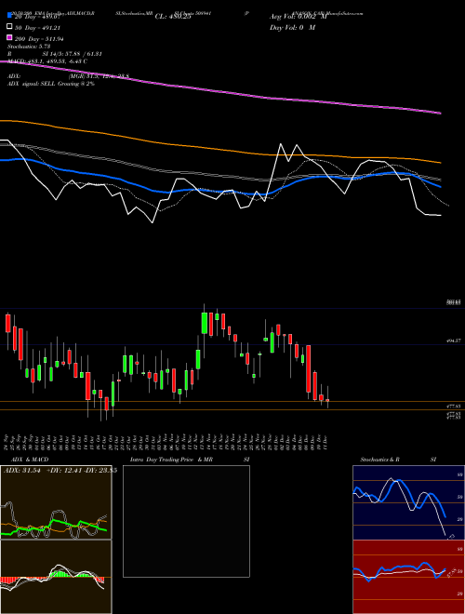Viewport: 465px width, 614px height.
Task: Click the 'Intra Day Trading Price & MR' title
Action: point(171,460)
